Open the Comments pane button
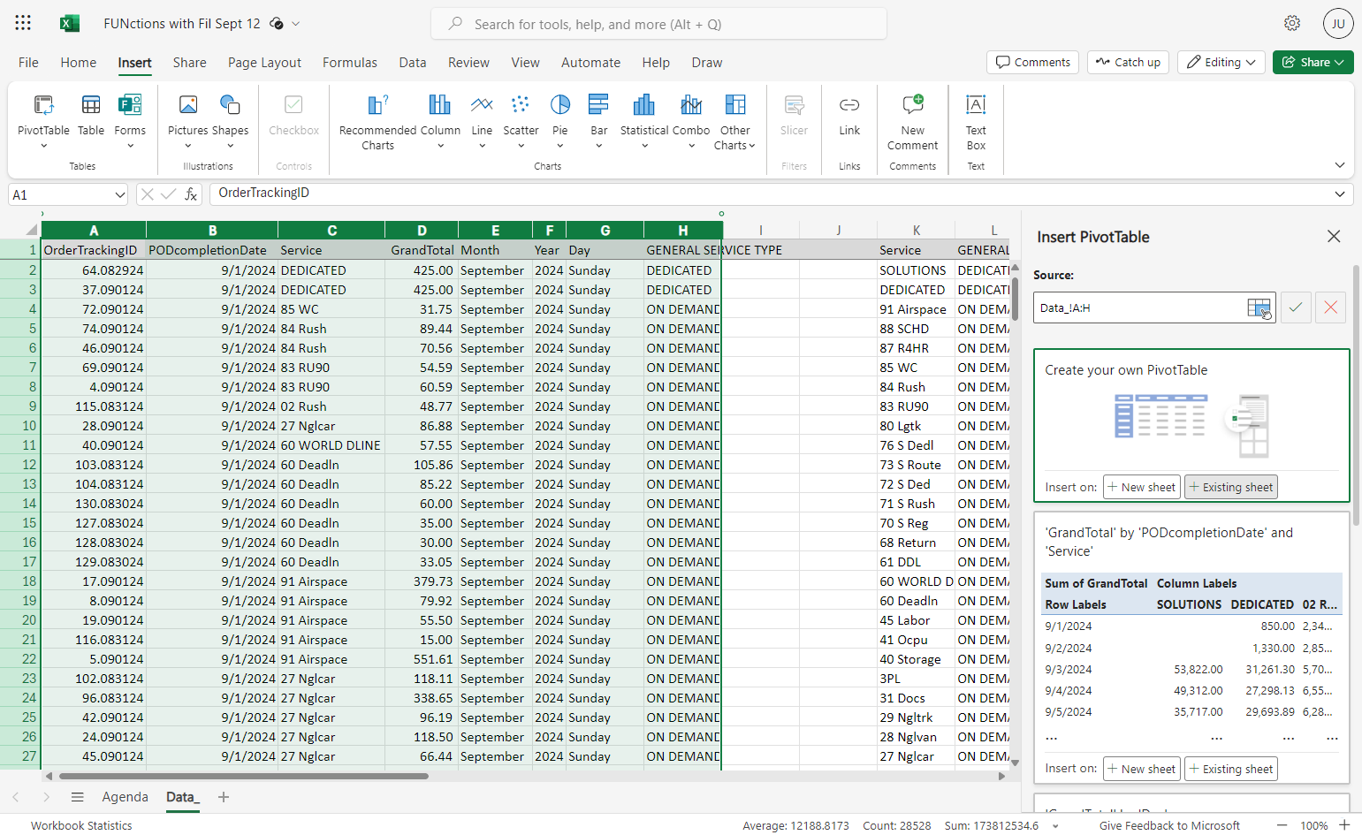1362x835 pixels. point(1032,62)
